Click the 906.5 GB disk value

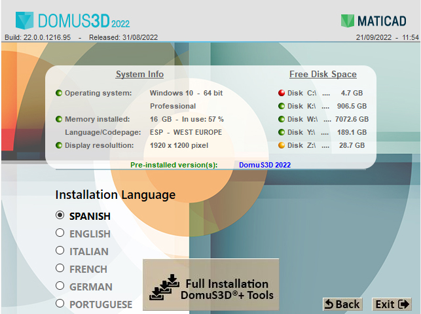(352, 106)
